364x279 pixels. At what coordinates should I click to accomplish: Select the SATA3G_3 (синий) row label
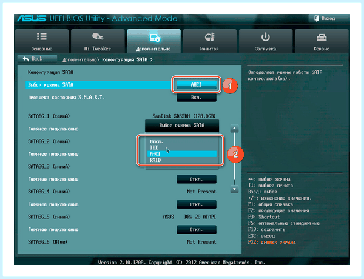pyautogui.click(x=49, y=167)
